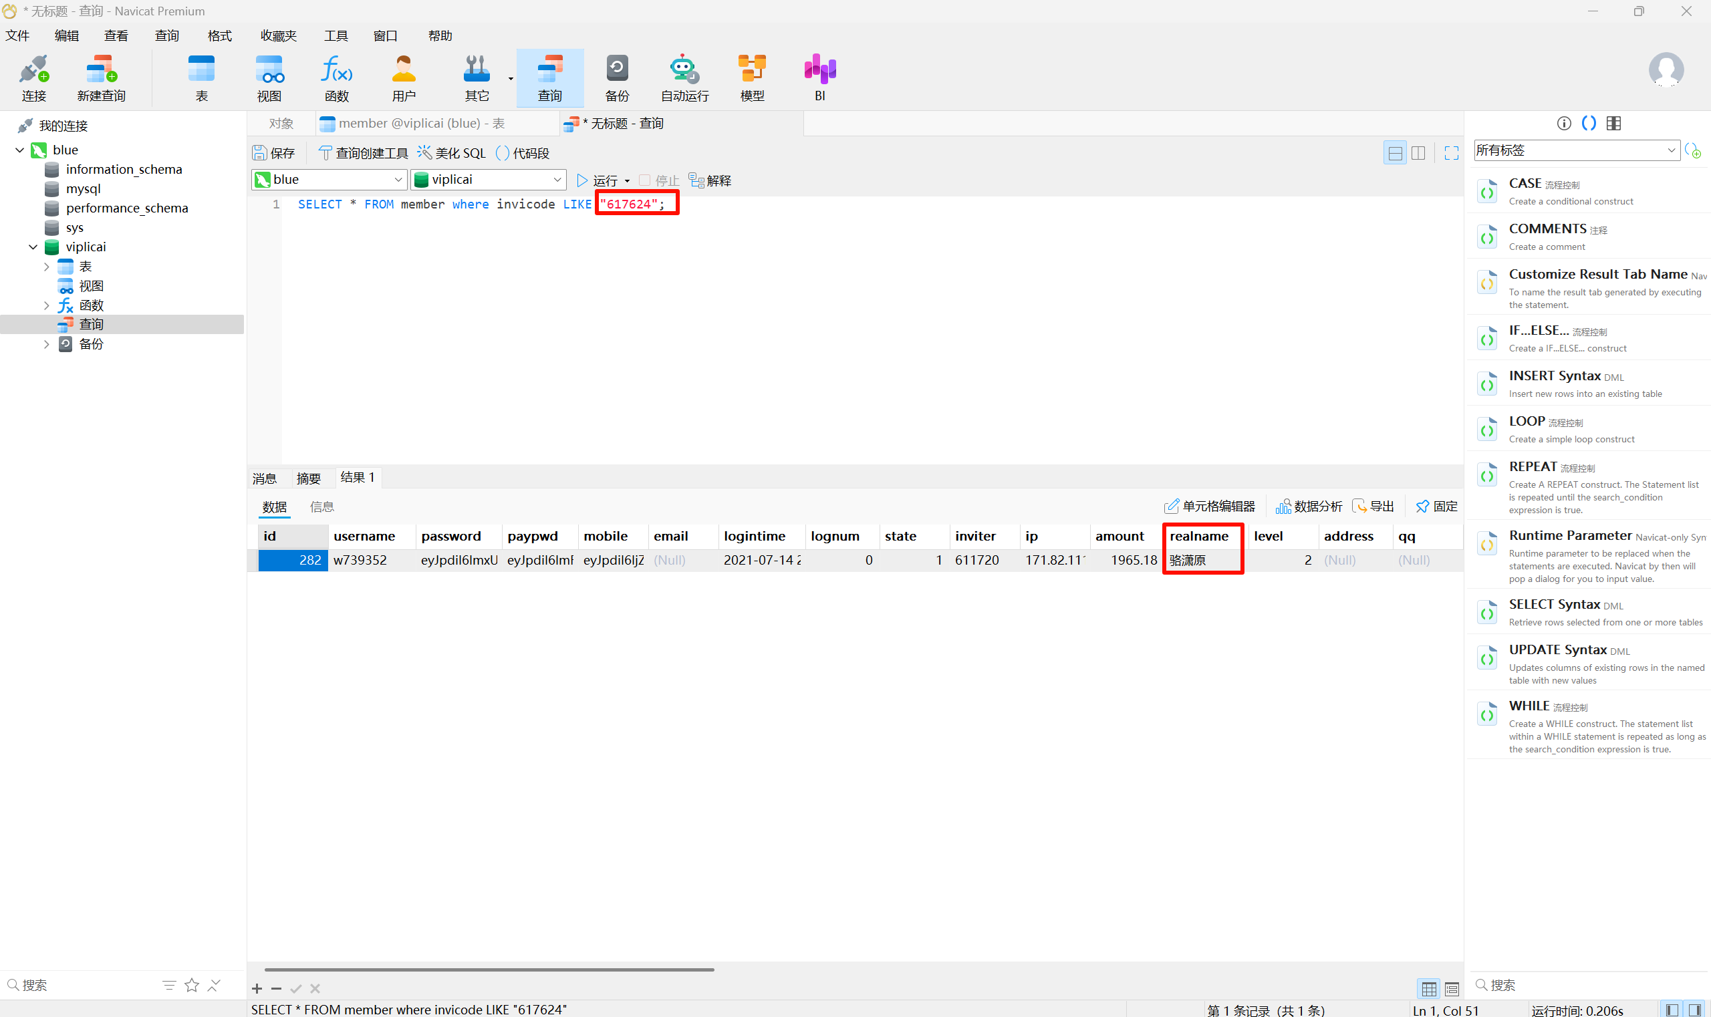Select the SELECT Syntax snippet
Screen dimensions: 1711x1017
[x=1587, y=612]
